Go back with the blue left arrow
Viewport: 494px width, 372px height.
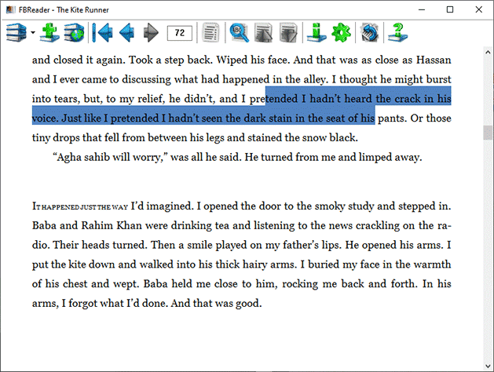click(x=127, y=32)
